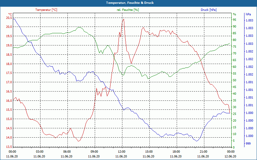Image resolution: width=257 pixels, height=160 pixels.
Task: Click the '95' humidity axis tick
Action: [235, 20]
